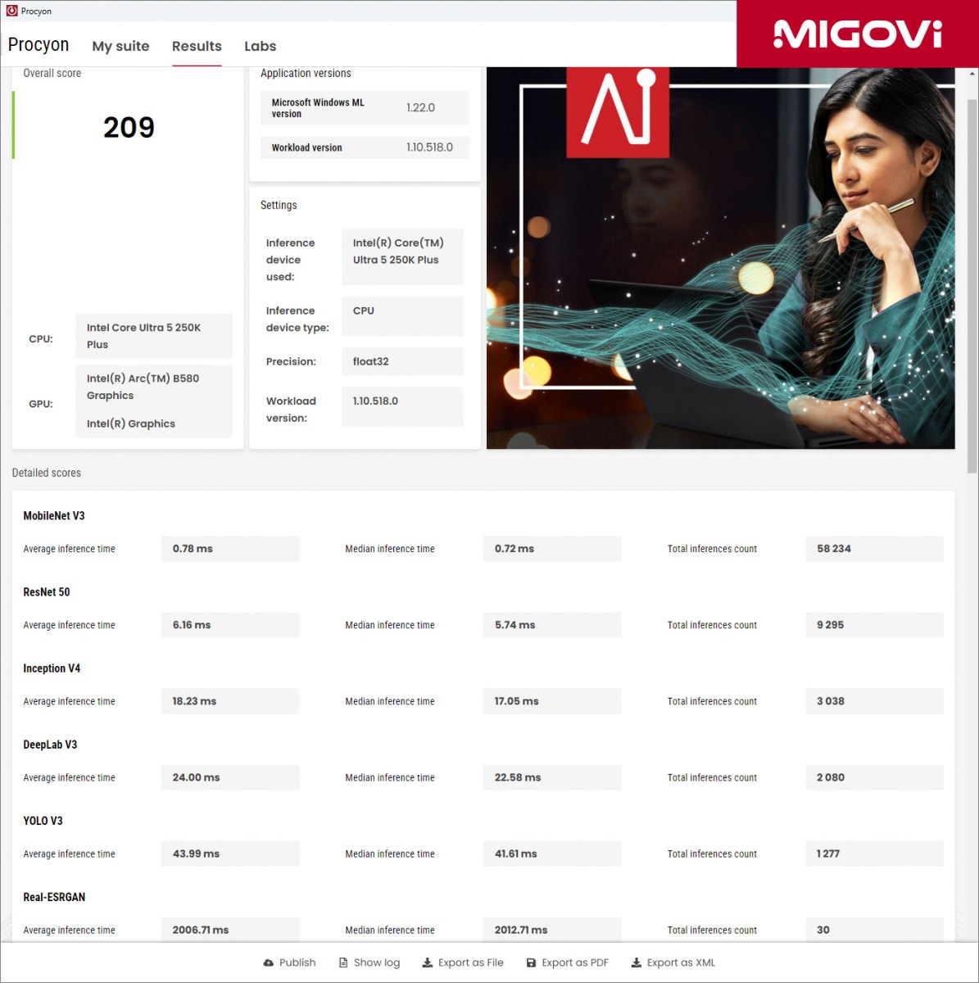Click MobileNet V3 median time 0.72 ms
The width and height of the screenshot is (979, 983).
pyautogui.click(x=552, y=549)
